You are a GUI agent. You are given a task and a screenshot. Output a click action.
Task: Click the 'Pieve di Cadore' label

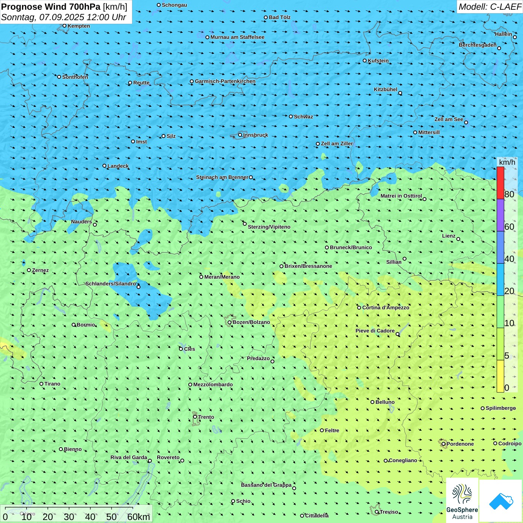(375, 331)
